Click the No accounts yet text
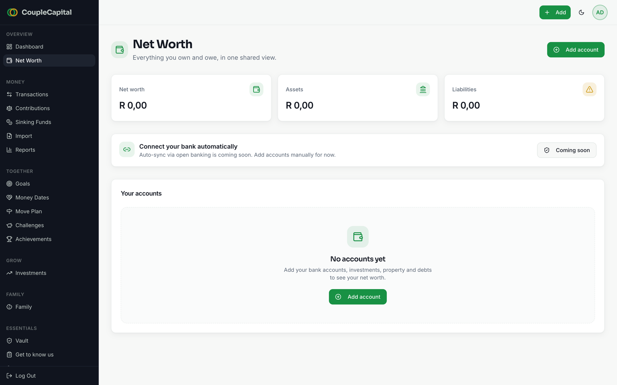Image resolution: width=617 pixels, height=385 pixels. 358,259
